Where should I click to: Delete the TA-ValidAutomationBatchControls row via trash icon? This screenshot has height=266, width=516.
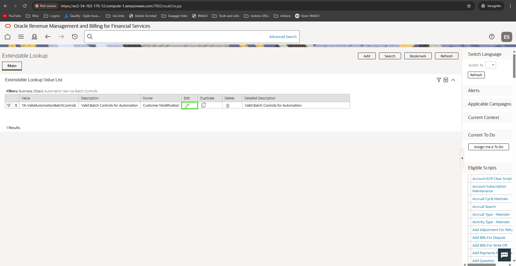(228, 106)
